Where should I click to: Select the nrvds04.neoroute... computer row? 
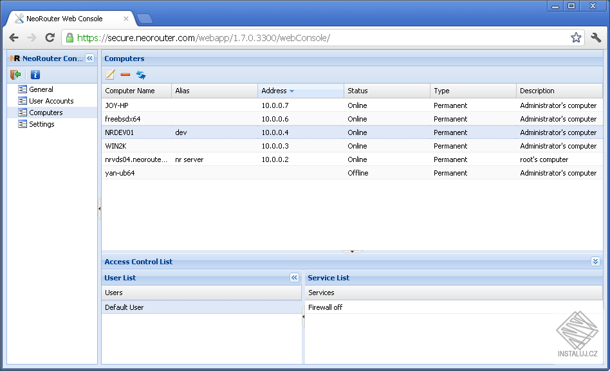[352, 159]
